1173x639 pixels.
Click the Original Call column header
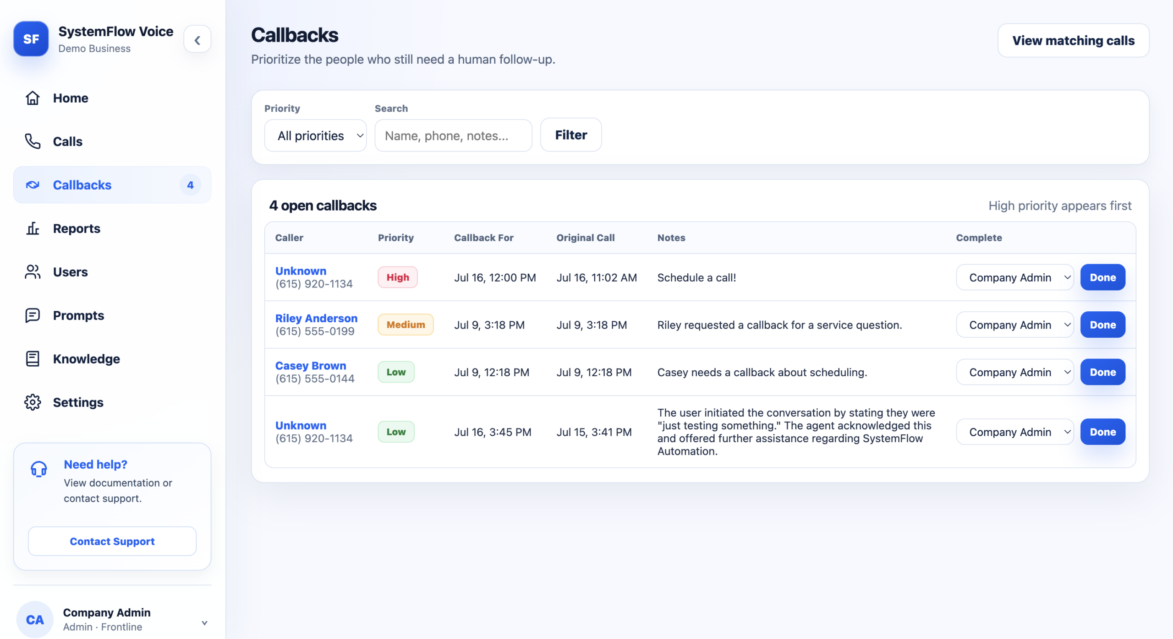click(586, 238)
